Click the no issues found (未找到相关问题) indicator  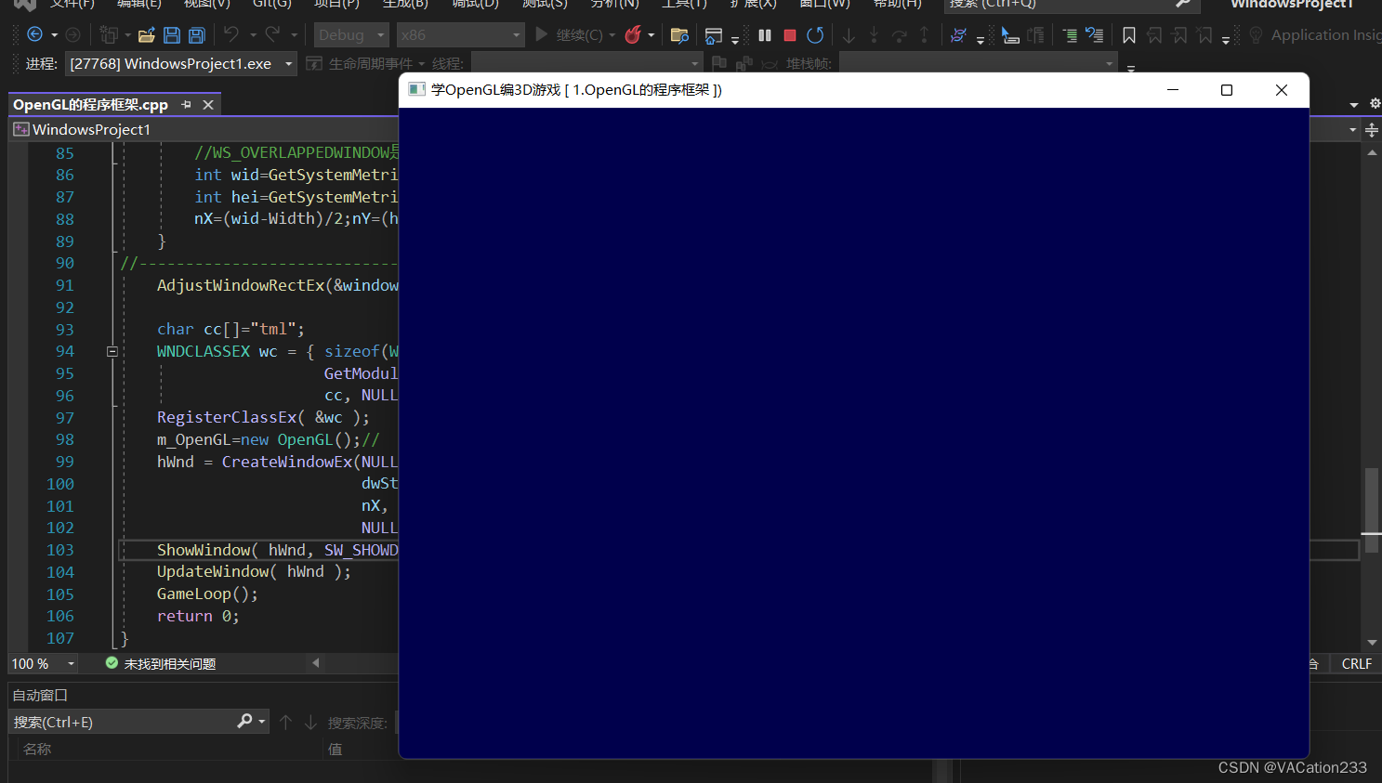(x=161, y=664)
